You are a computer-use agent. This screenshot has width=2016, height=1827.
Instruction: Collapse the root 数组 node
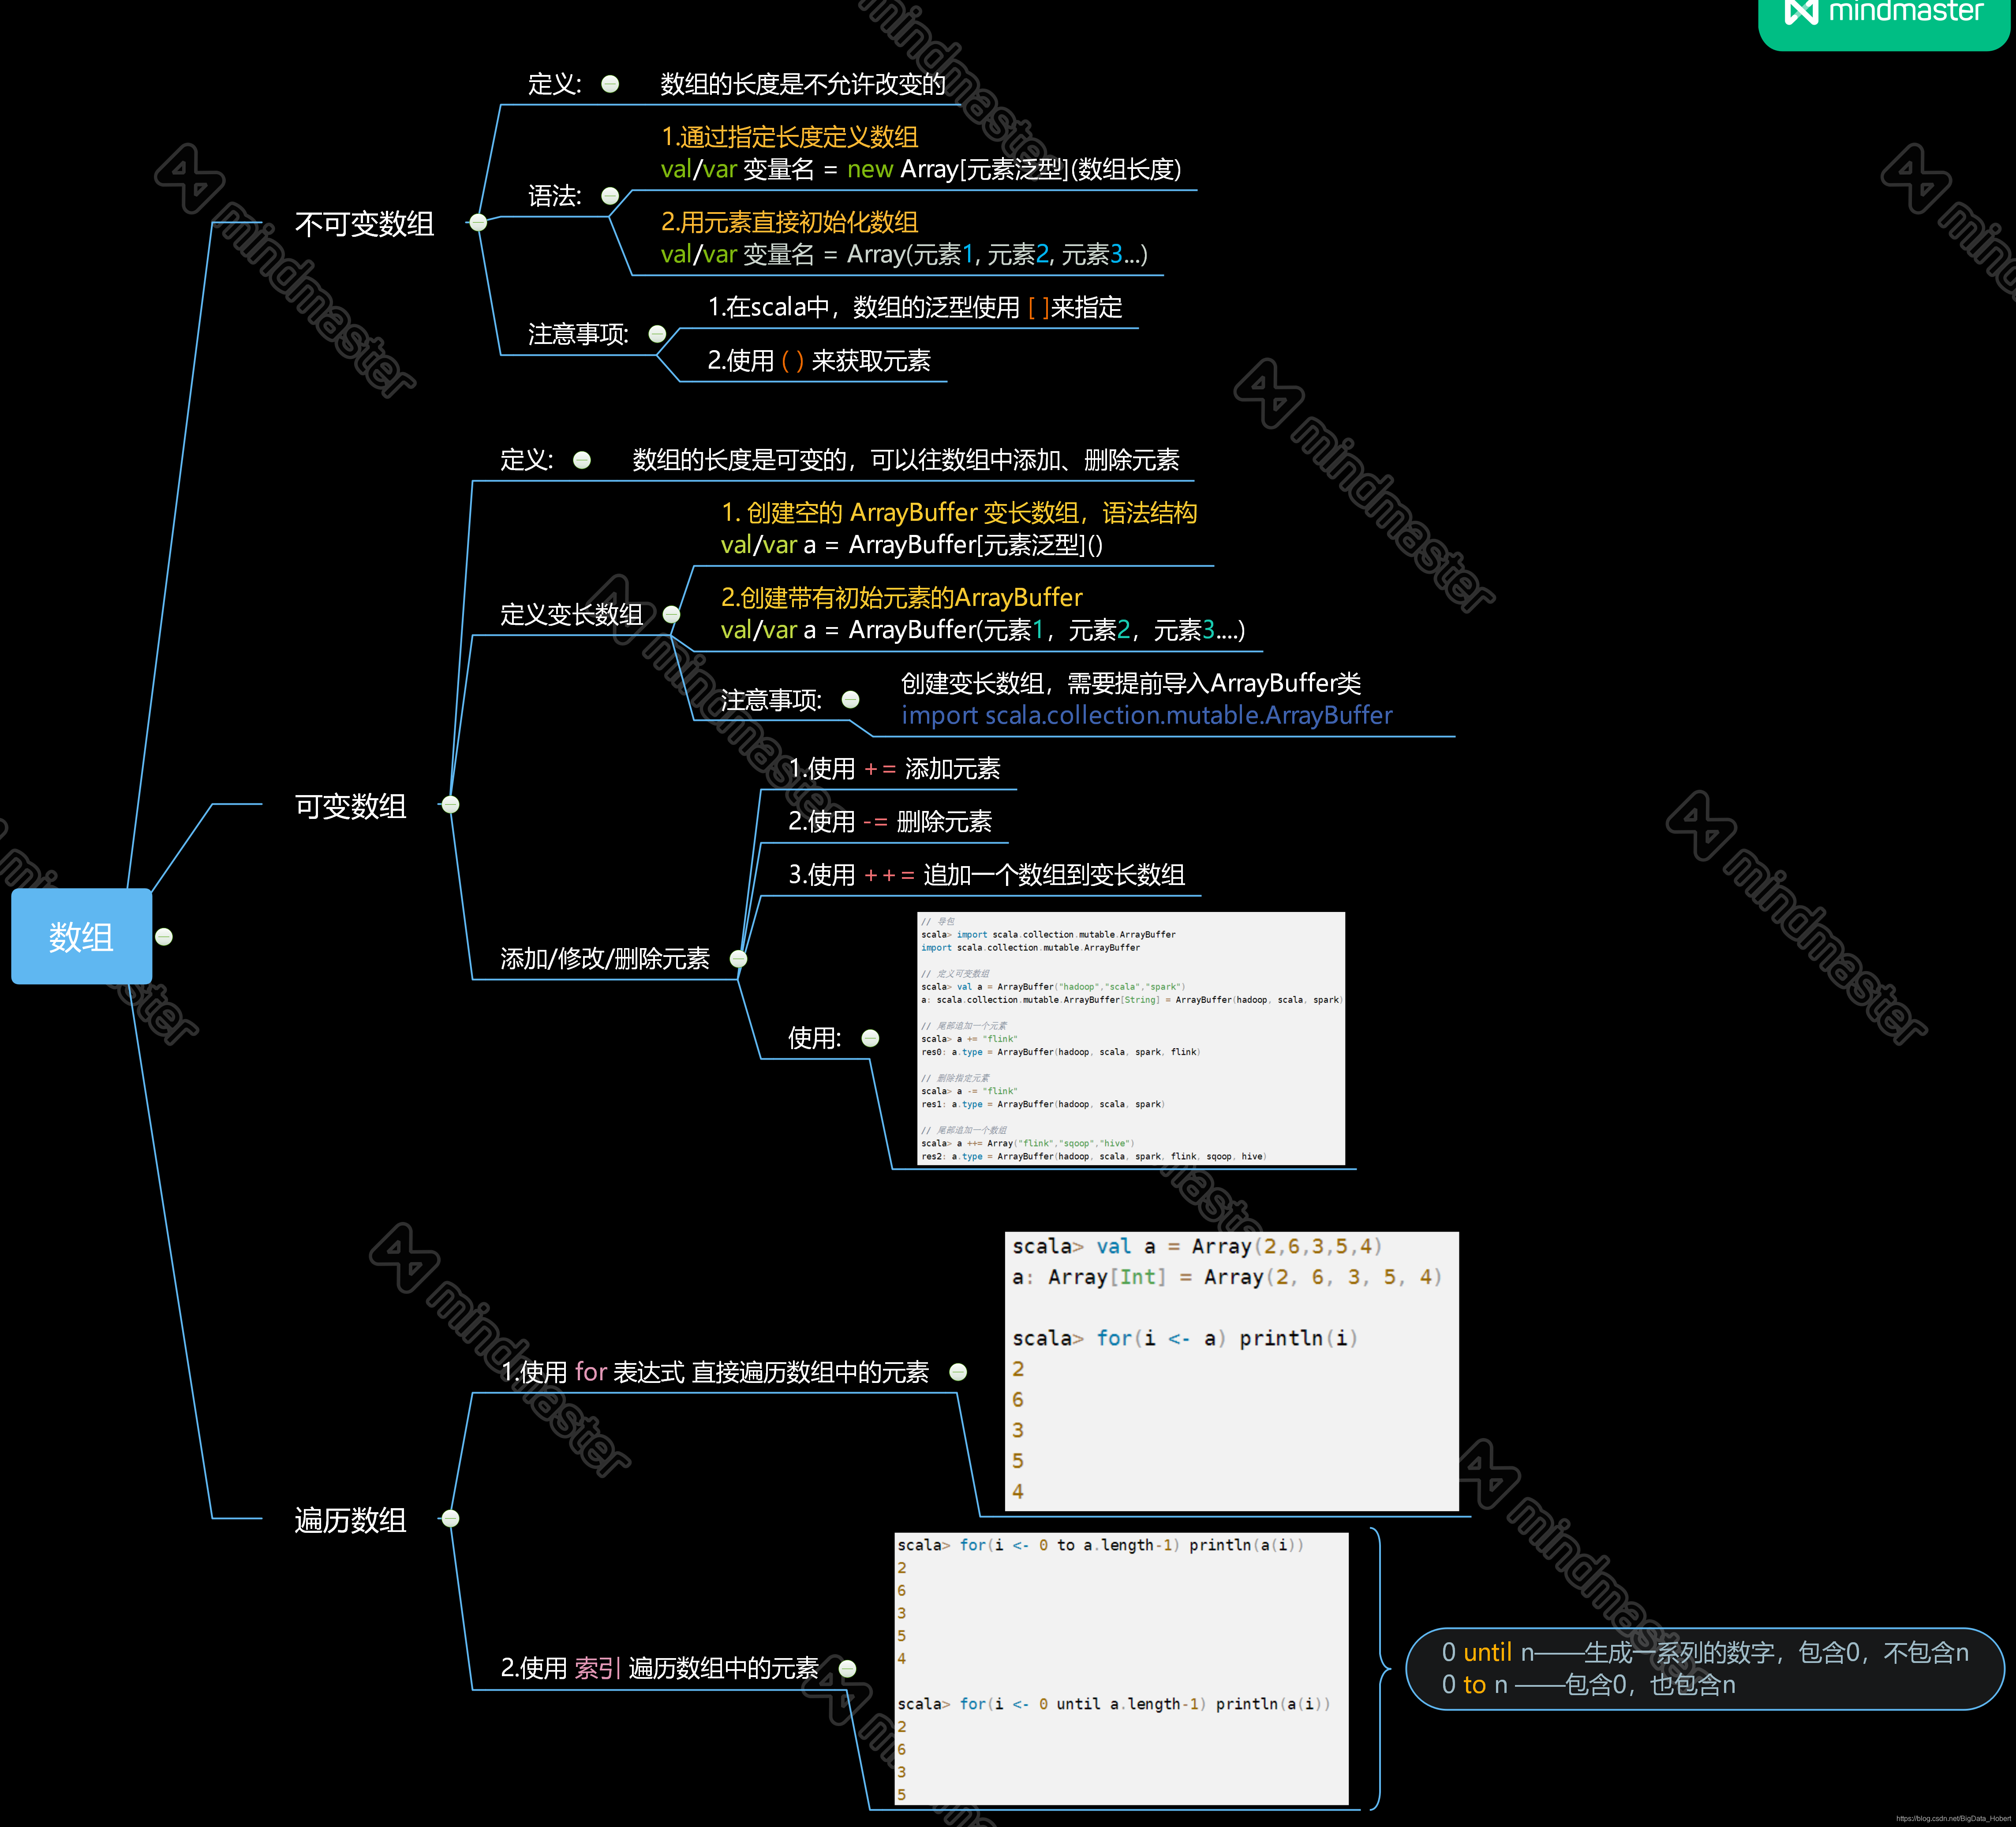[x=164, y=936]
